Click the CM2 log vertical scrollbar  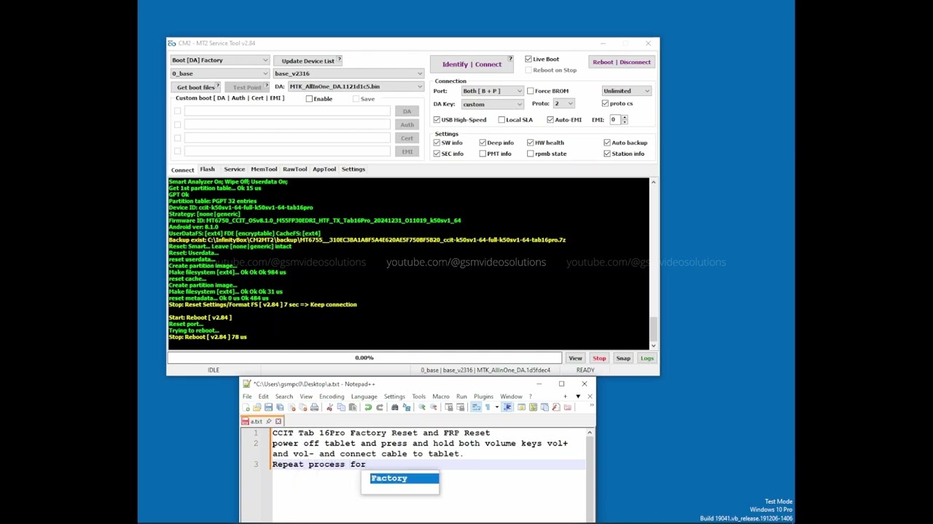pyautogui.click(x=653, y=263)
